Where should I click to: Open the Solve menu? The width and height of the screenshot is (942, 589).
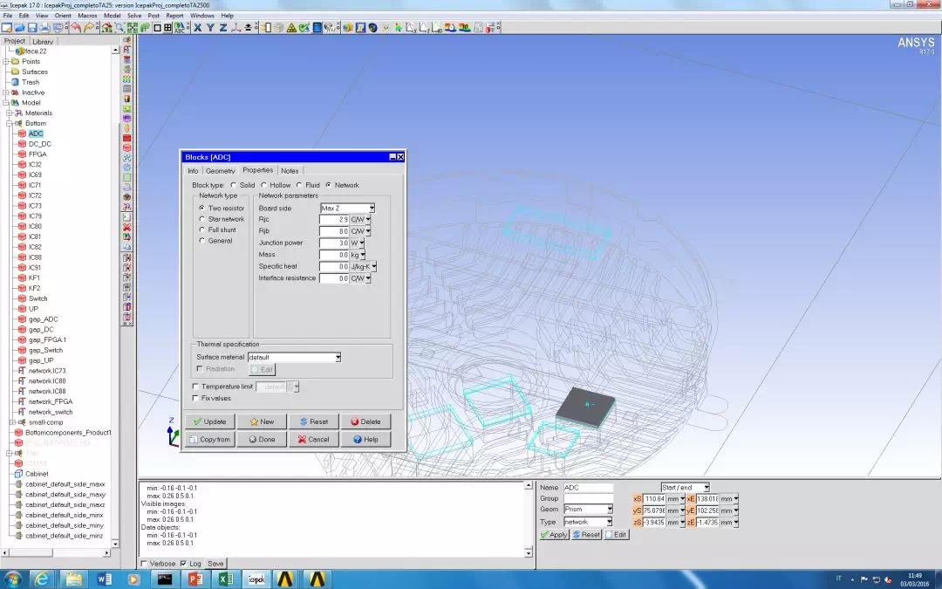pos(134,16)
